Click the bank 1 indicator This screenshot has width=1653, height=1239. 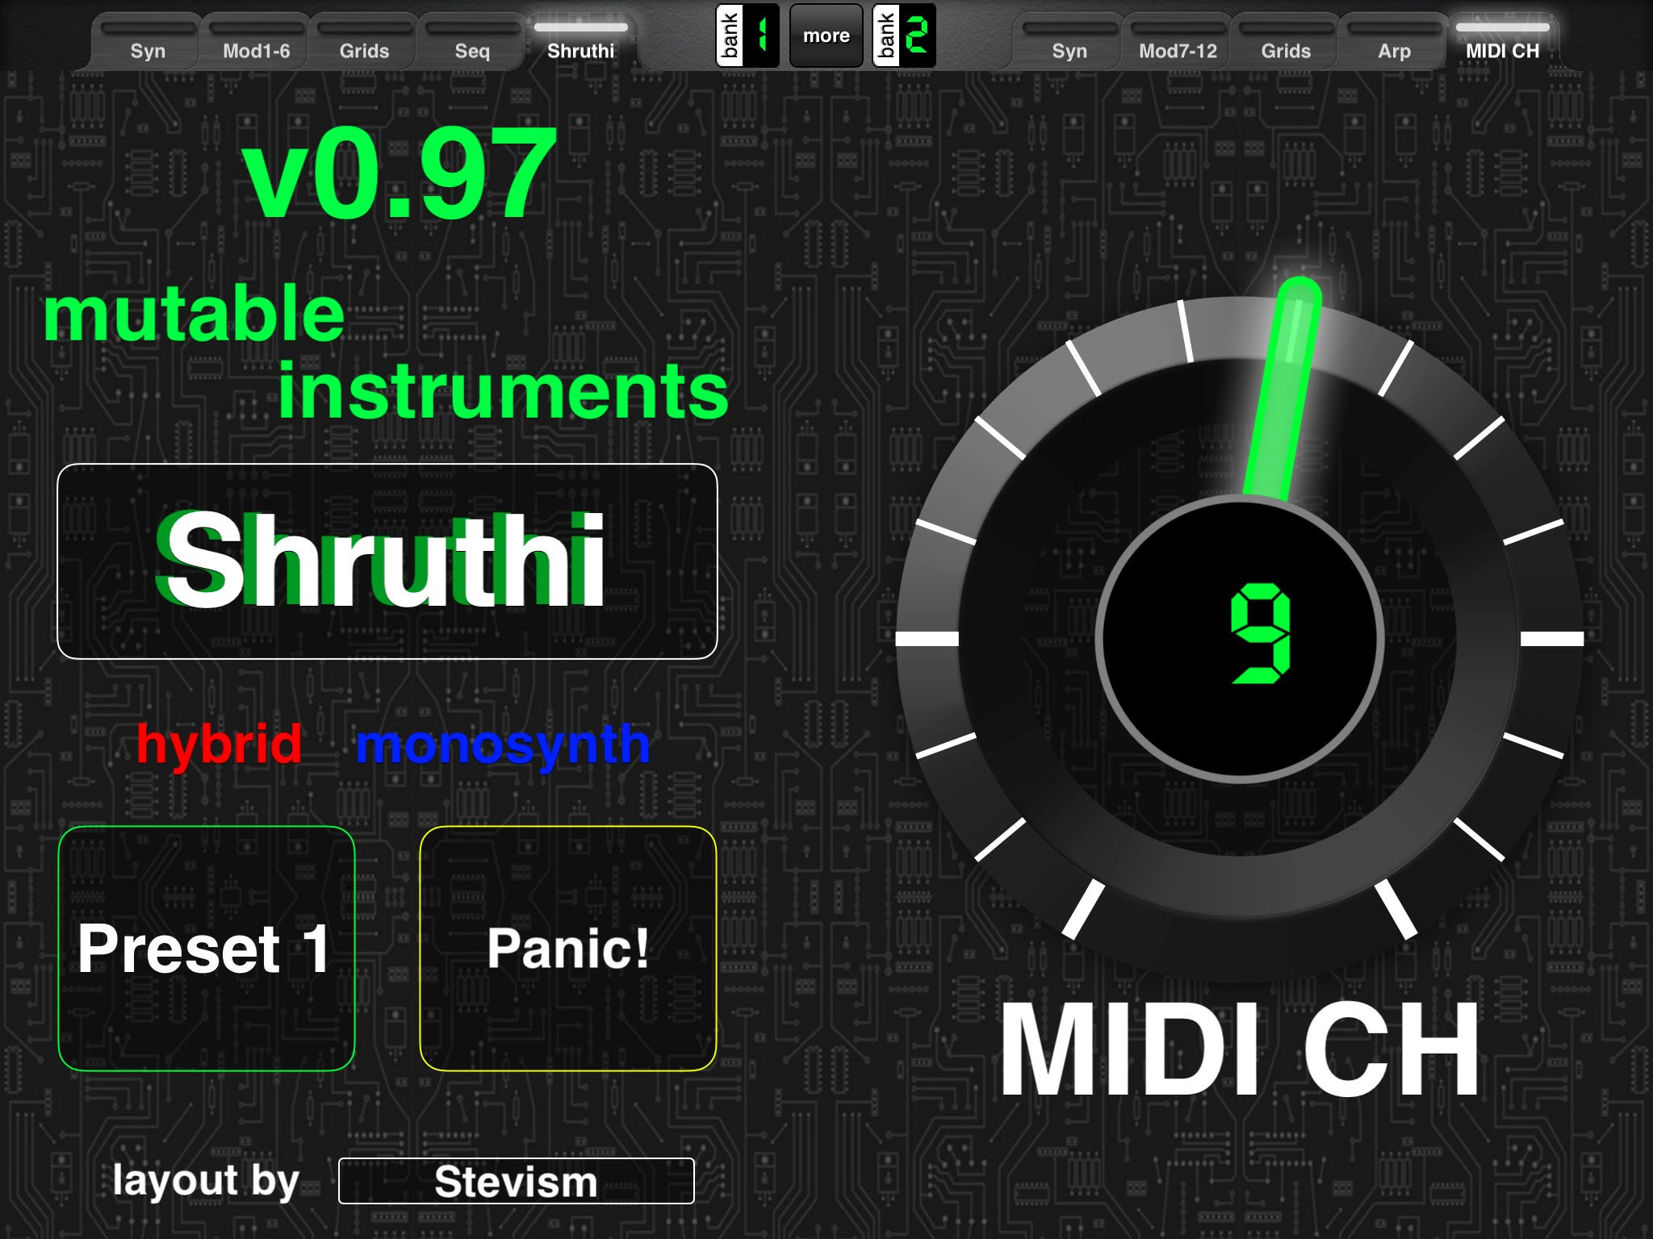click(x=748, y=35)
